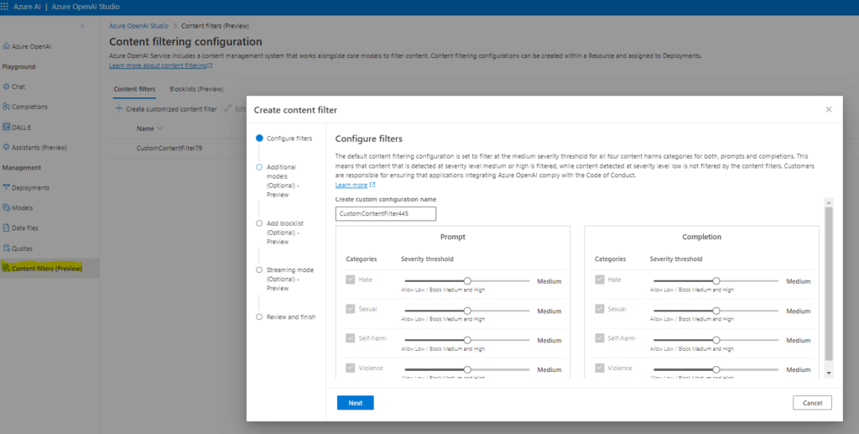859x434 pixels.
Task: Open Data files icon in sidebar
Action: pyautogui.click(x=7, y=227)
